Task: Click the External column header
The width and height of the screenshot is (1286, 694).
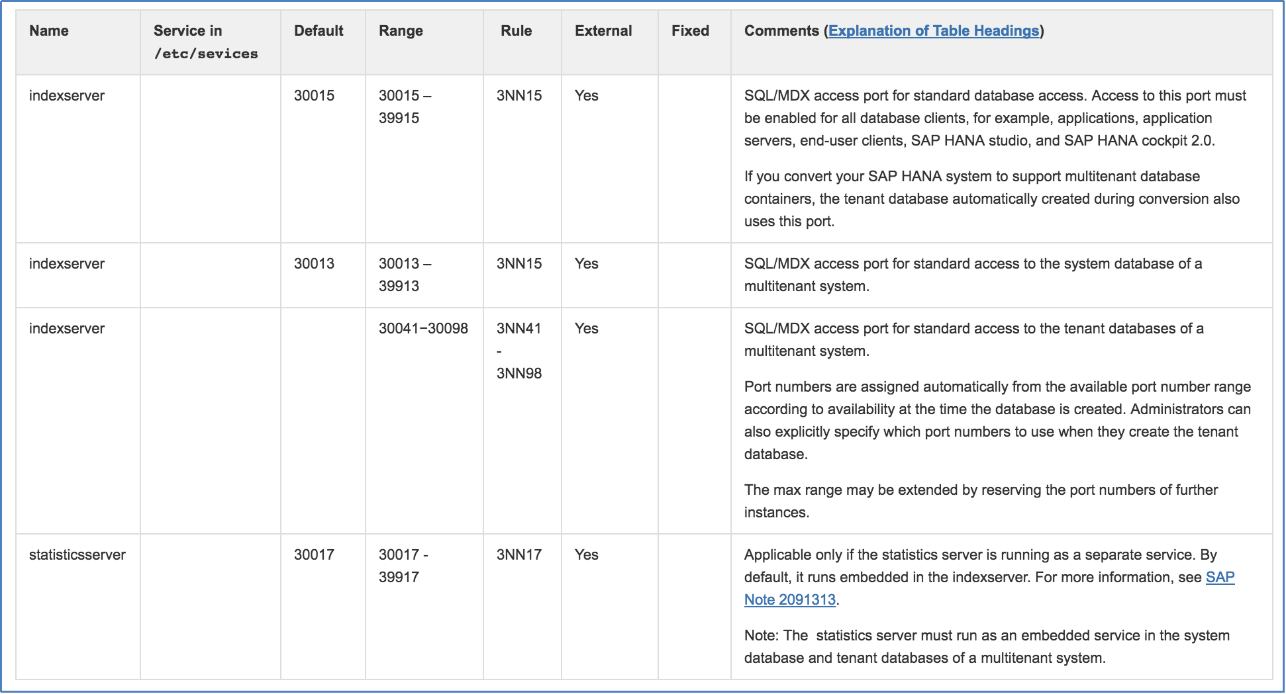Action: [x=603, y=31]
